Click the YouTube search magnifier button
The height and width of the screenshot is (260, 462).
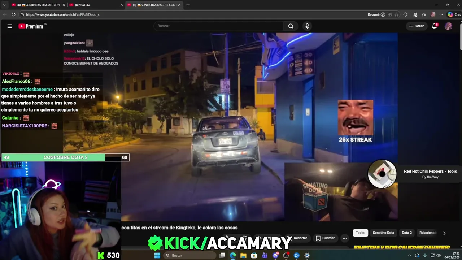pyautogui.click(x=291, y=26)
